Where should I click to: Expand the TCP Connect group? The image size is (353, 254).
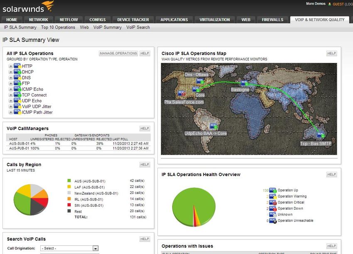[10, 95]
